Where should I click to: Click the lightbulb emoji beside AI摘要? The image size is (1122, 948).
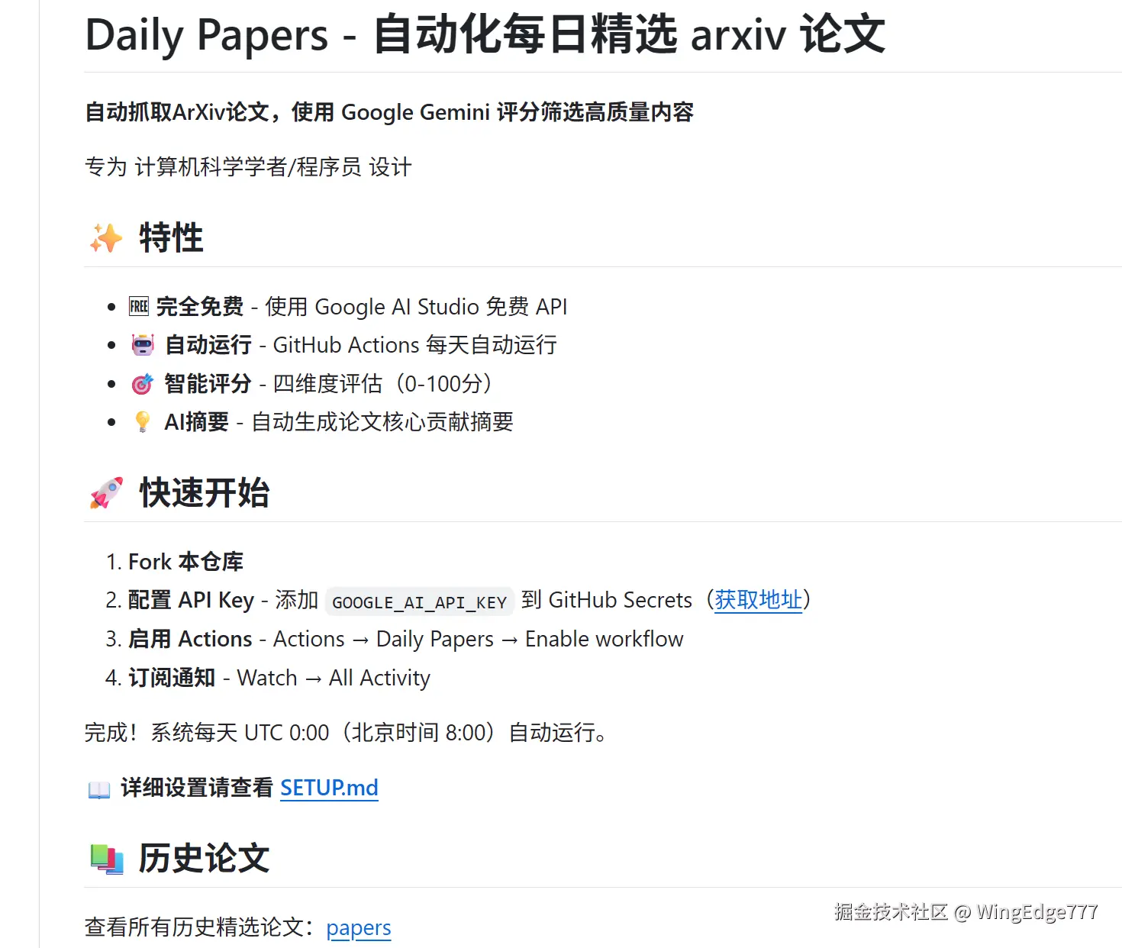coord(143,422)
